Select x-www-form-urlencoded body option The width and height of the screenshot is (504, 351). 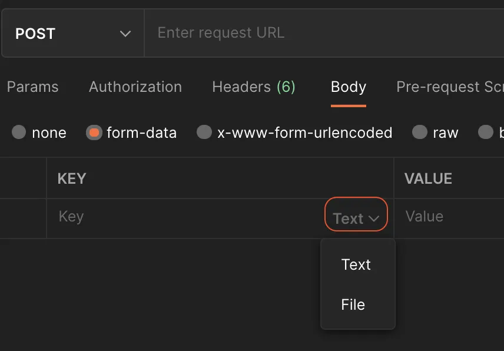(x=204, y=133)
